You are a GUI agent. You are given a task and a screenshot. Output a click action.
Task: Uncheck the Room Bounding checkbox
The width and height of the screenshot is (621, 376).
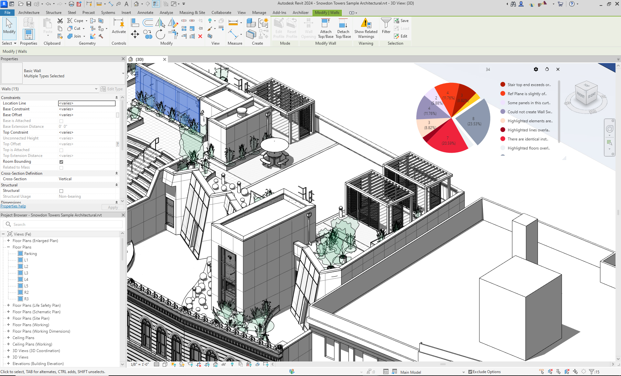(x=61, y=162)
